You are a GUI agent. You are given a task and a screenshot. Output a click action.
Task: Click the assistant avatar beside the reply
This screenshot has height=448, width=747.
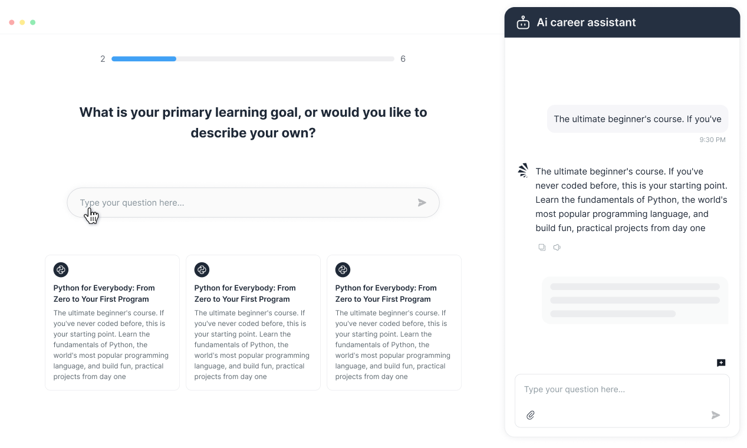click(523, 171)
